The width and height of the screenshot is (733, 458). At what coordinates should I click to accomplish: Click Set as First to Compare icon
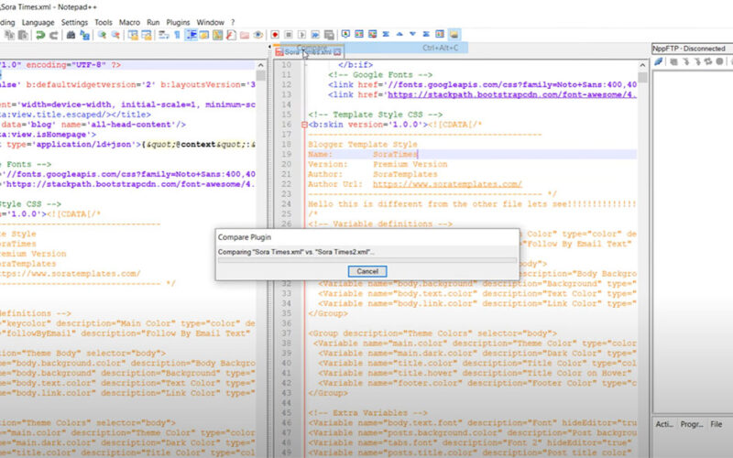pyautogui.click(x=345, y=35)
